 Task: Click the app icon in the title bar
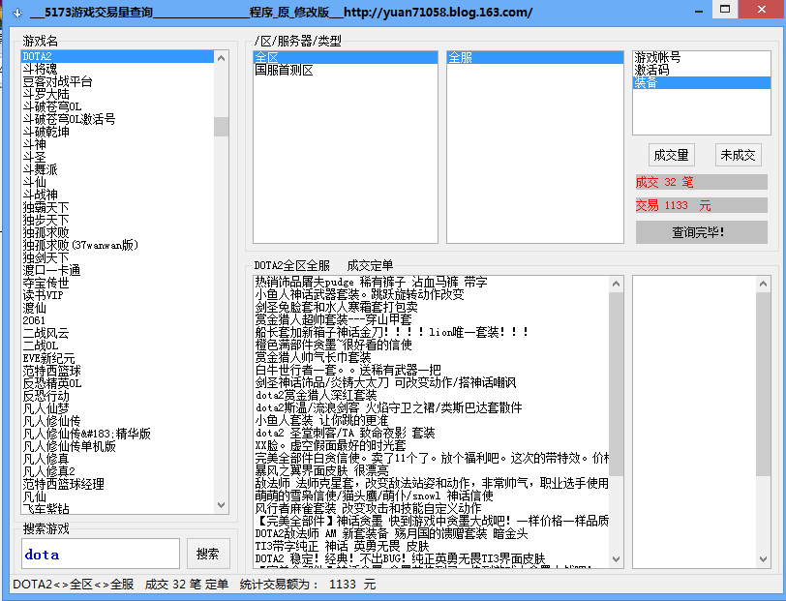click(x=17, y=13)
